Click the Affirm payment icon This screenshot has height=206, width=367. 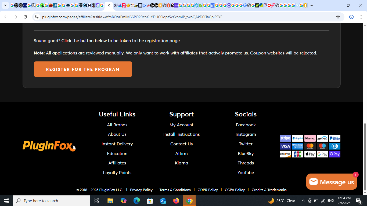pyautogui.click(x=322, y=138)
